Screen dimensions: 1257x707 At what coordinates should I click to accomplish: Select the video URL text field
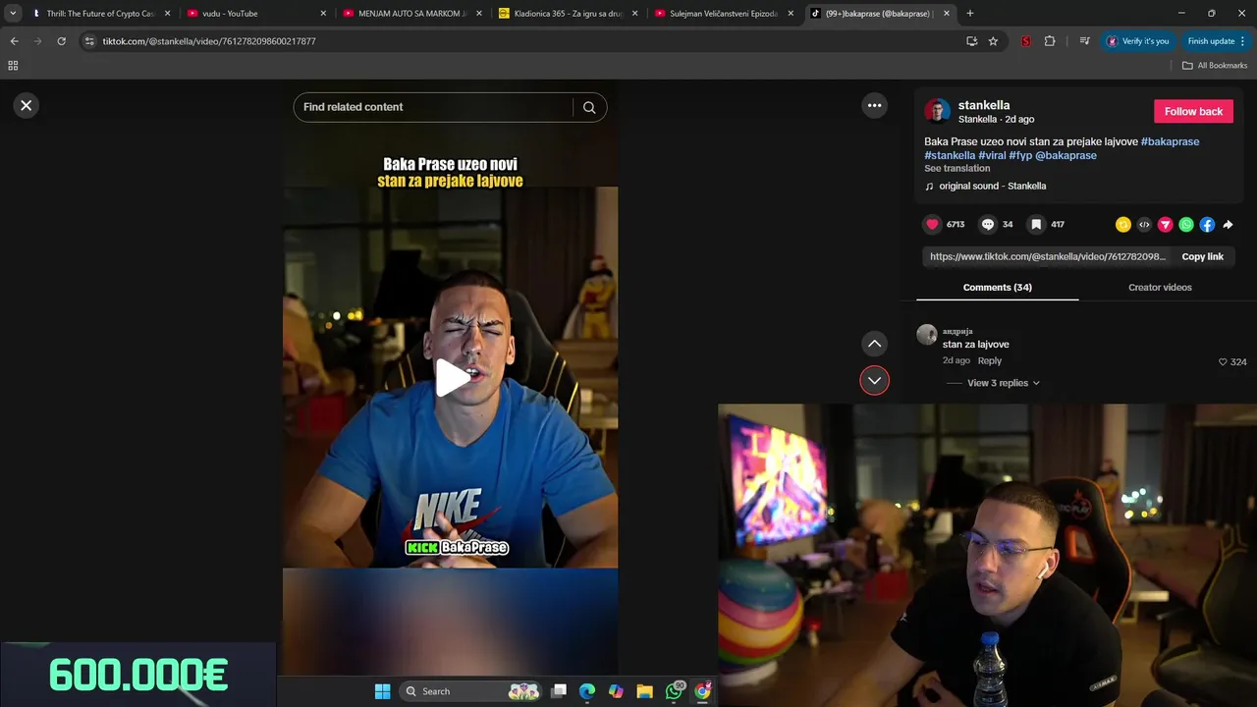(1048, 256)
